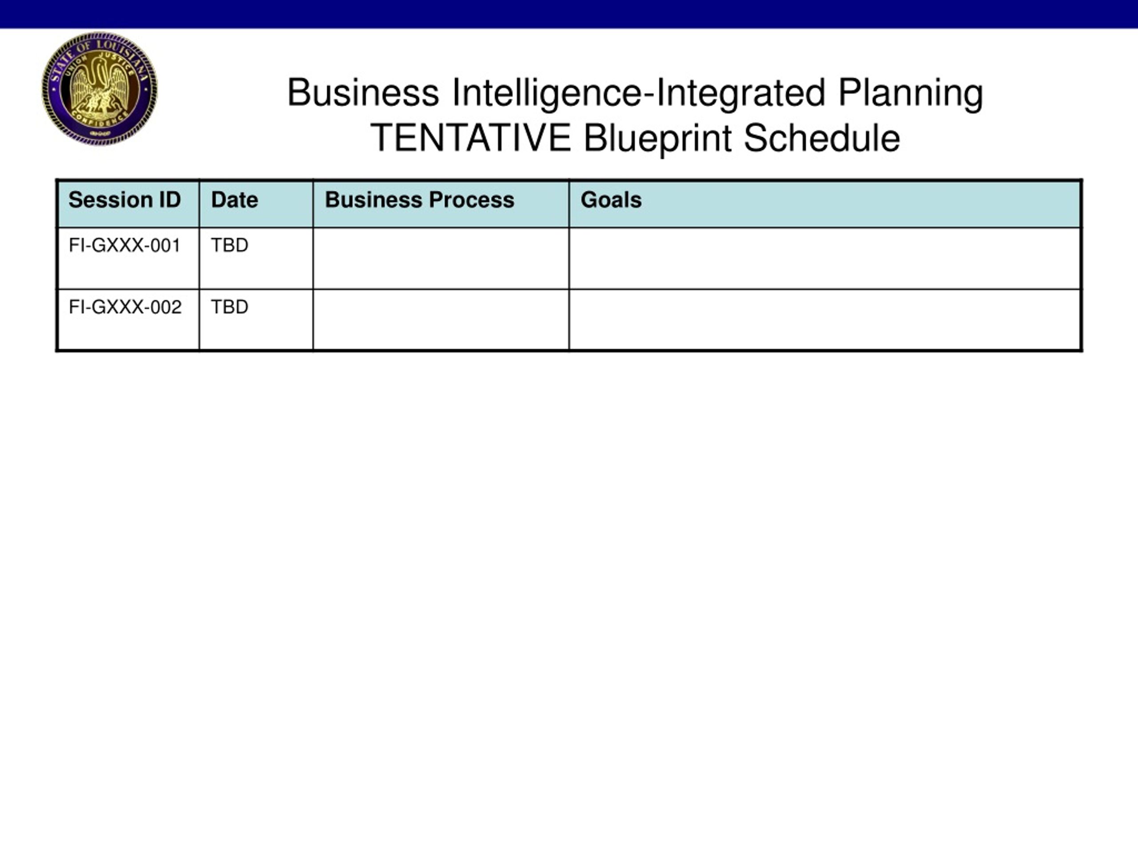Click the State of Louisiana seal logo

click(99, 88)
